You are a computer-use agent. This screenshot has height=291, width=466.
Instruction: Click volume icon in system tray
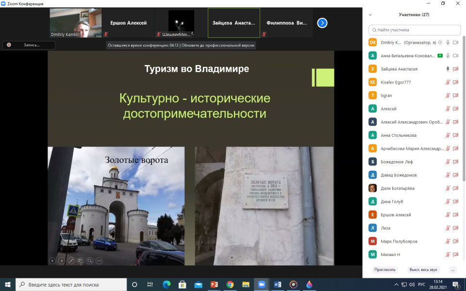coord(412,285)
